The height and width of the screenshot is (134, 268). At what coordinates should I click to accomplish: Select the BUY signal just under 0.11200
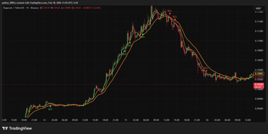tap(143, 34)
